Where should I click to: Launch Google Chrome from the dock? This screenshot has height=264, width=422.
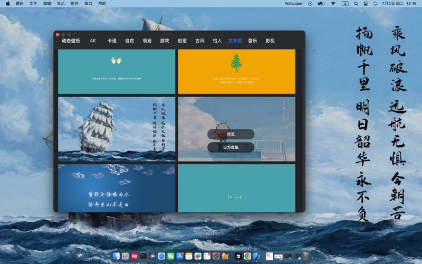[247, 256]
